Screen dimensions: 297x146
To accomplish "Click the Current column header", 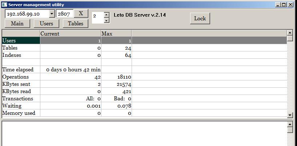I will (x=70, y=33).
